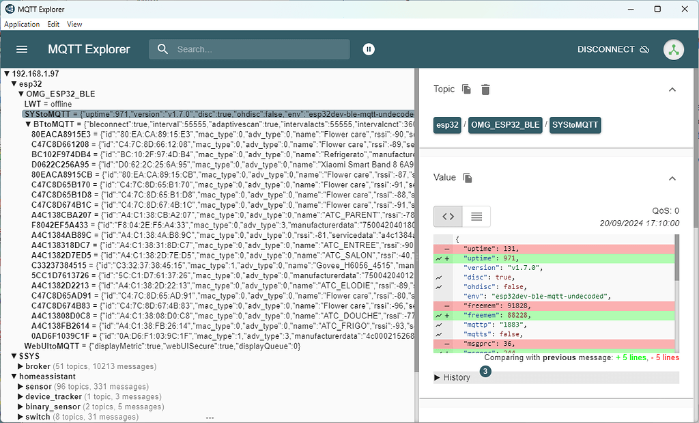Collapse the Topic panel with its chevron

(672, 89)
